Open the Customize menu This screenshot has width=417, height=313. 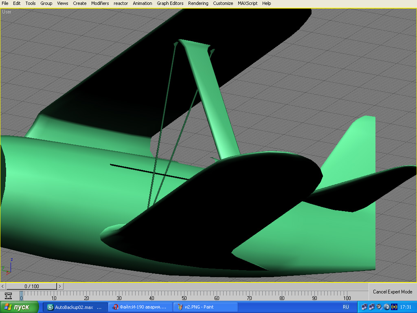coord(223,3)
